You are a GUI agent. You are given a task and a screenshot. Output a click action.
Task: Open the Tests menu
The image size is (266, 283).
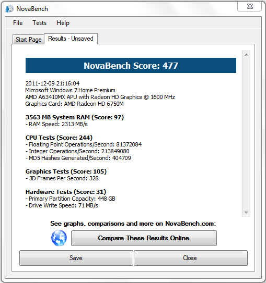(39, 23)
